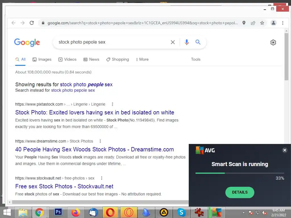Viewport: 291px width, 218px height.
Task: Click the horizontal scrollbar left arrow
Action: (10, 202)
